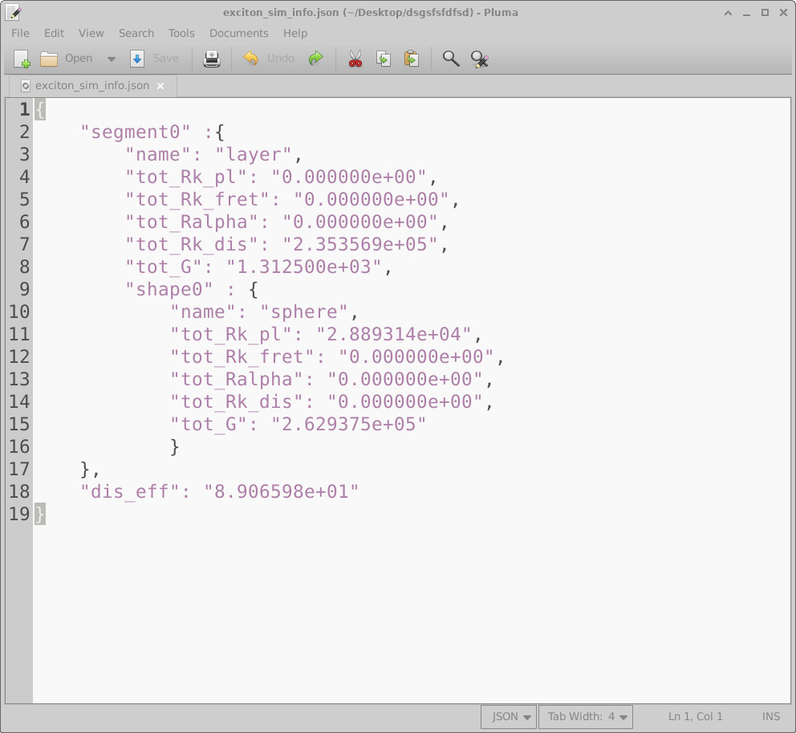796x733 pixels.
Task: Expand the Open button dropdown arrow
Action: 111,58
